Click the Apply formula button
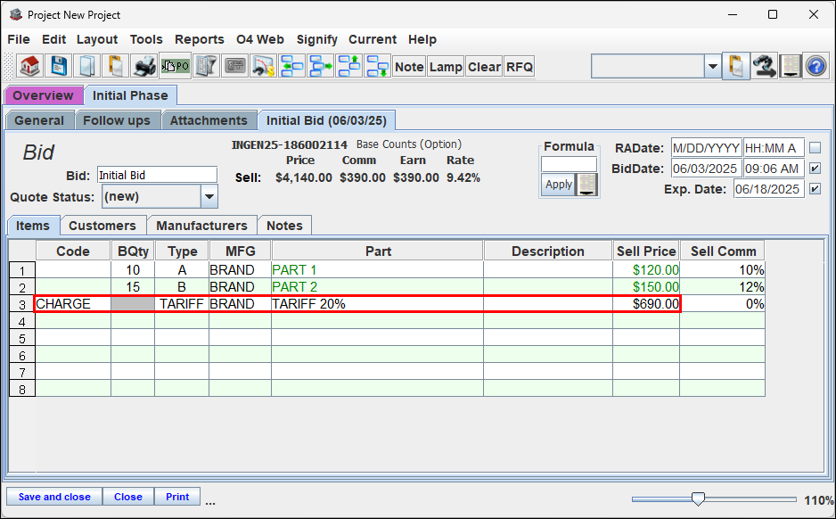 point(559,185)
